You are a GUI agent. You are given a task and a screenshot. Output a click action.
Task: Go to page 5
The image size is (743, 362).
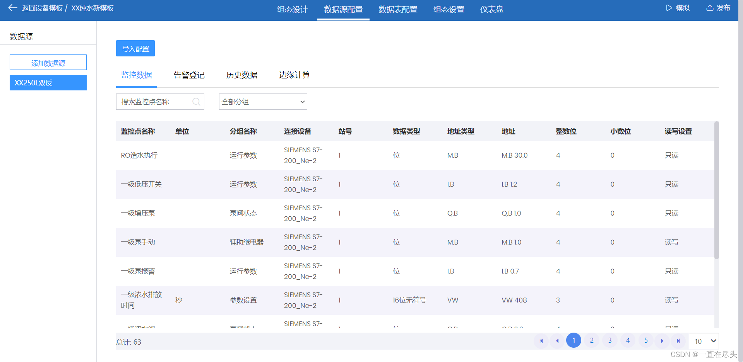point(646,340)
